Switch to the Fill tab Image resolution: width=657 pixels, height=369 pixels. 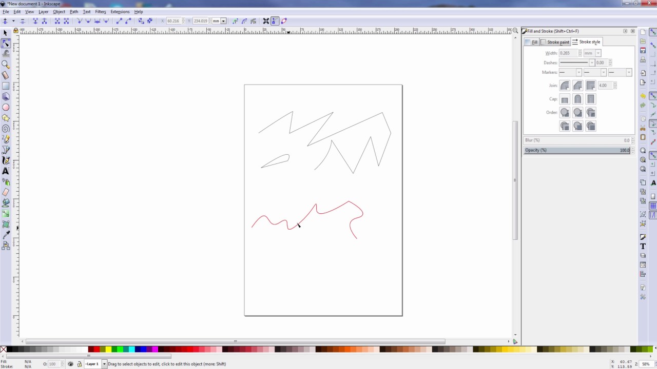coord(531,42)
